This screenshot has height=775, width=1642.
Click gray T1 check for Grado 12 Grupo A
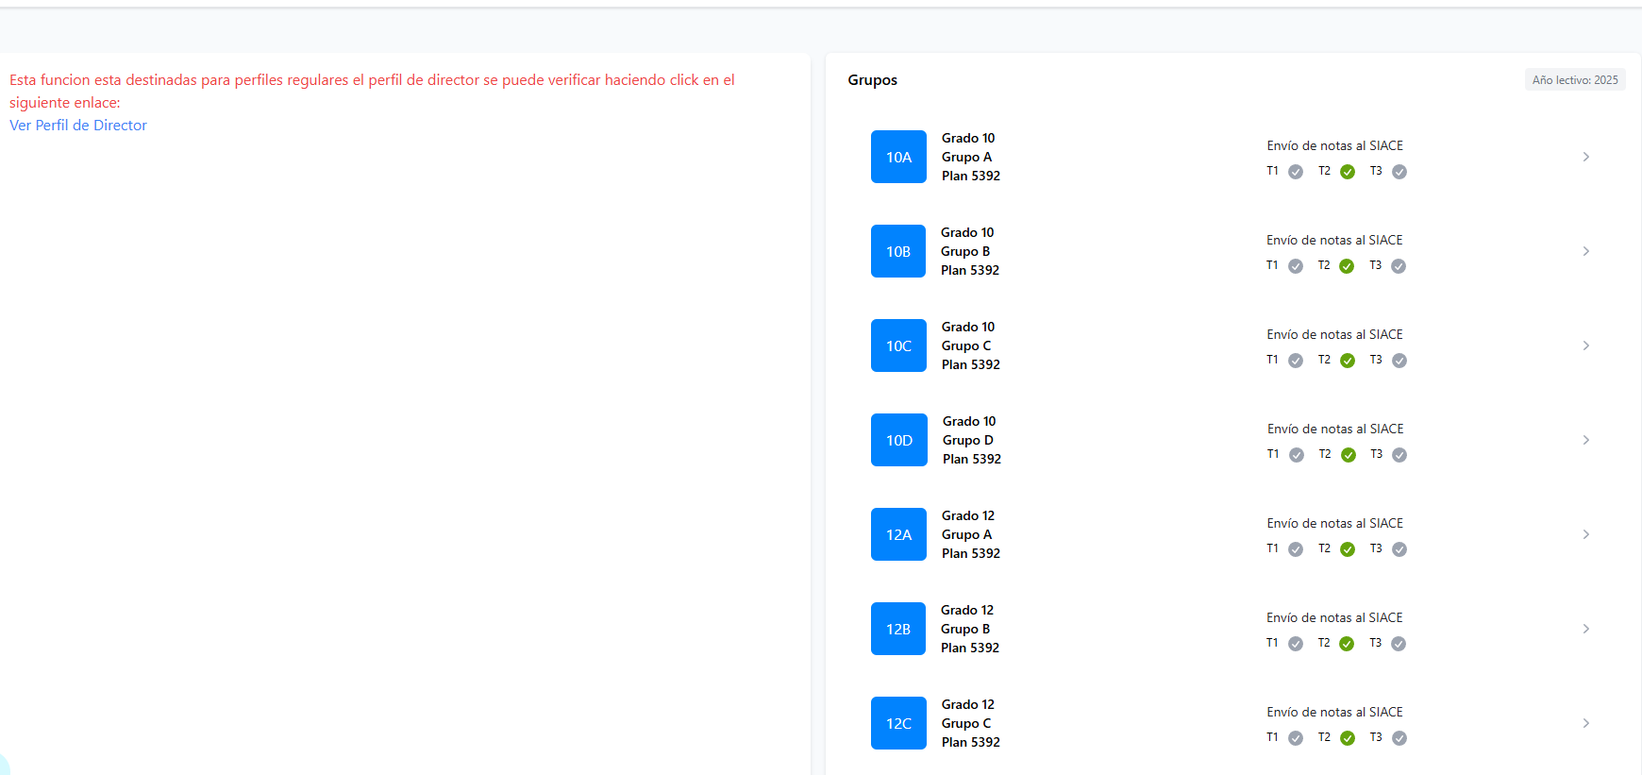[x=1296, y=549]
